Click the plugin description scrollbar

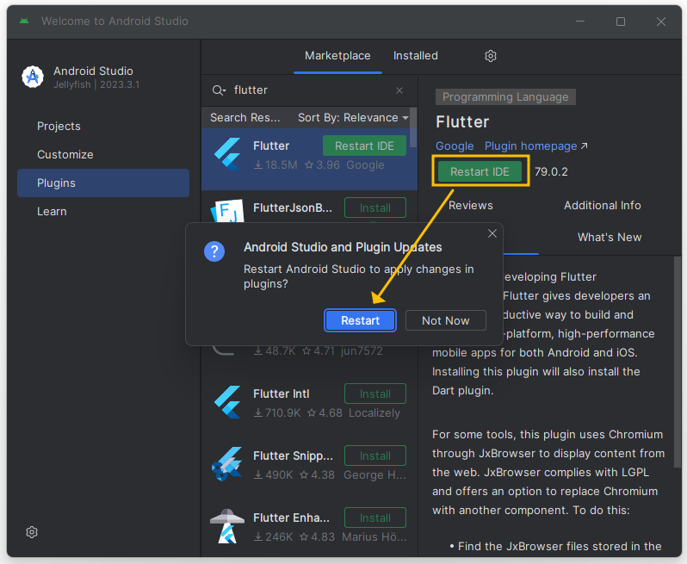coord(678,363)
